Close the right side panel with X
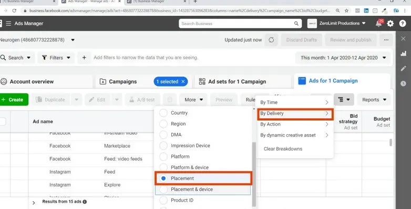Image resolution: width=411 pixels, height=209 pixels. (403, 39)
